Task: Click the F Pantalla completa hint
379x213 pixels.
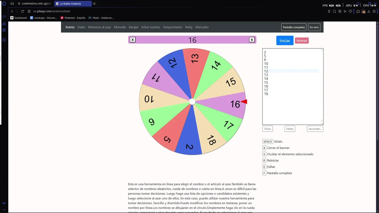Action: click(277, 173)
